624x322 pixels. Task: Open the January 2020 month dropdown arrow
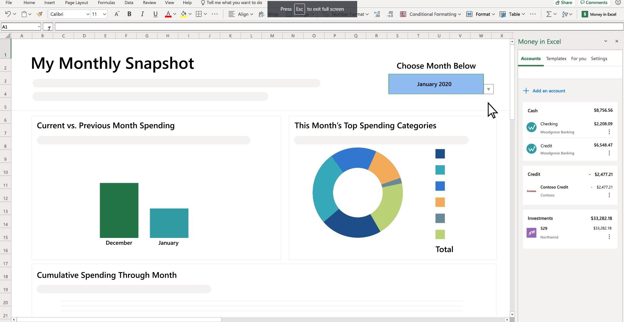pos(488,89)
